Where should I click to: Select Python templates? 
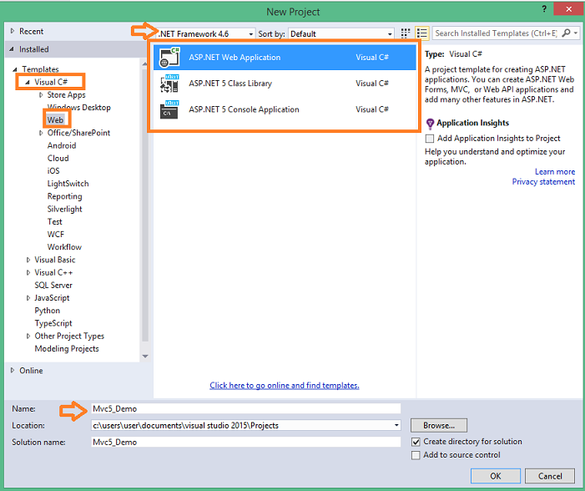[x=47, y=311]
